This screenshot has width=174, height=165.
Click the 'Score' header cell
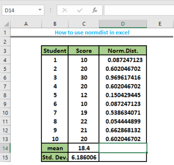pos(84,51)
